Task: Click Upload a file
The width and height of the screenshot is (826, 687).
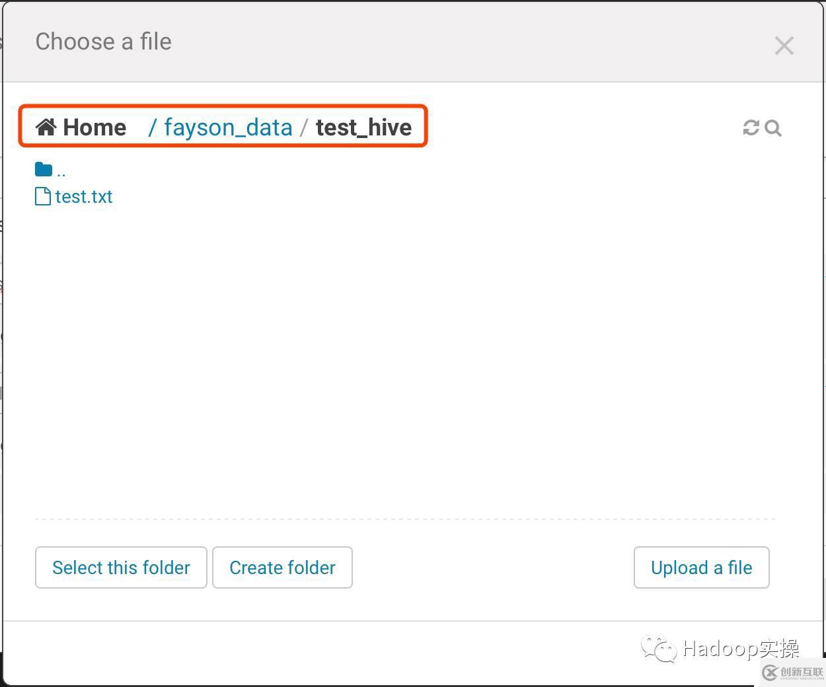Action: 701,567
